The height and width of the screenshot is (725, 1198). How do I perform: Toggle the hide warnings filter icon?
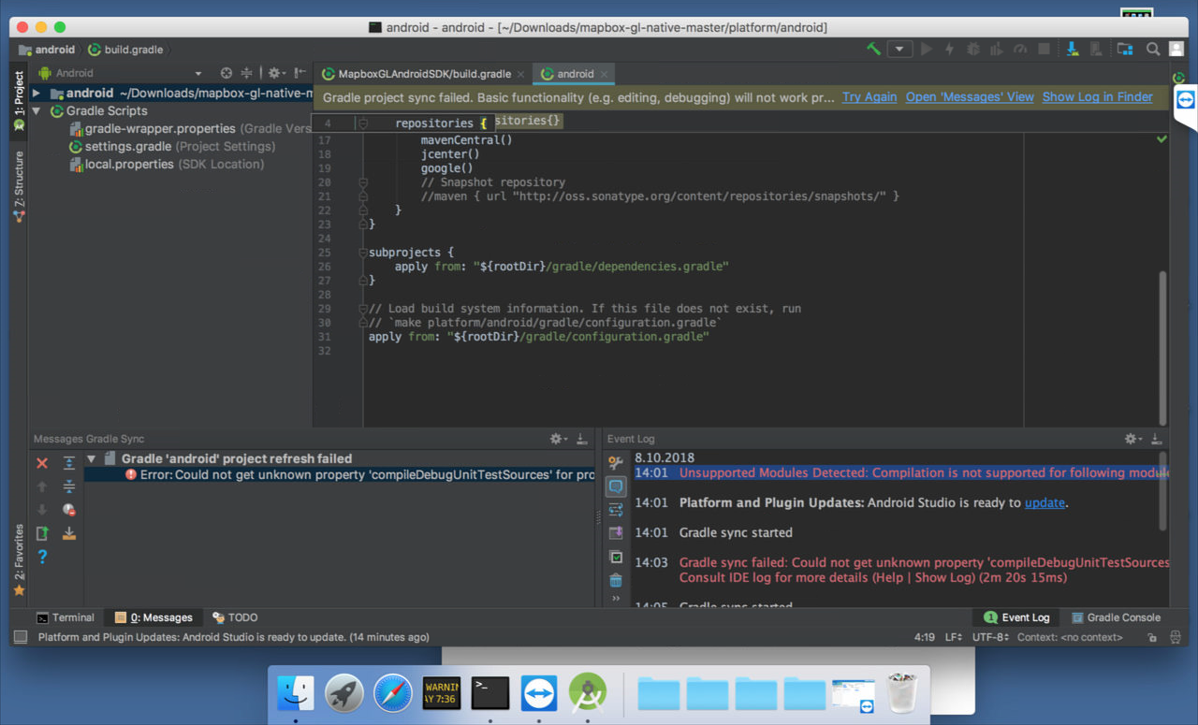[69, 510]
